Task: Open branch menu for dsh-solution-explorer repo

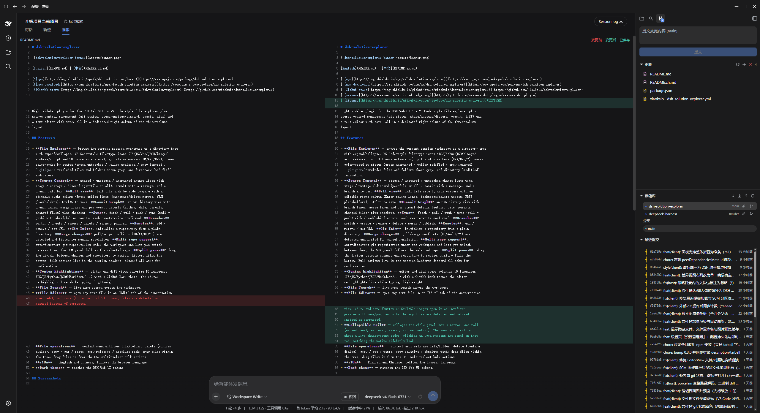Action: click(751, 206)
